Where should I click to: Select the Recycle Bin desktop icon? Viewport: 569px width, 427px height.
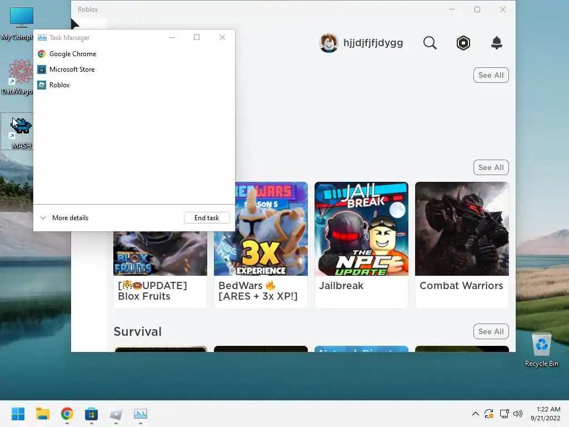(541, 350)
